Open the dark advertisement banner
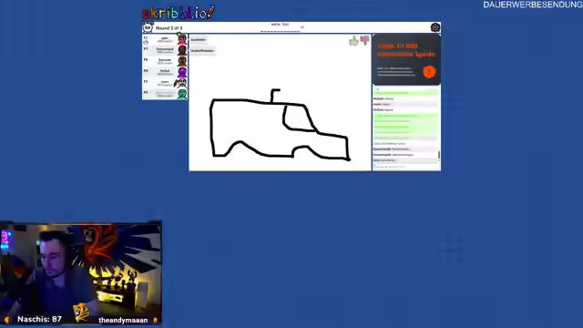Image resolution: width=583 pixels, height=328 pixels. point(406,60)
